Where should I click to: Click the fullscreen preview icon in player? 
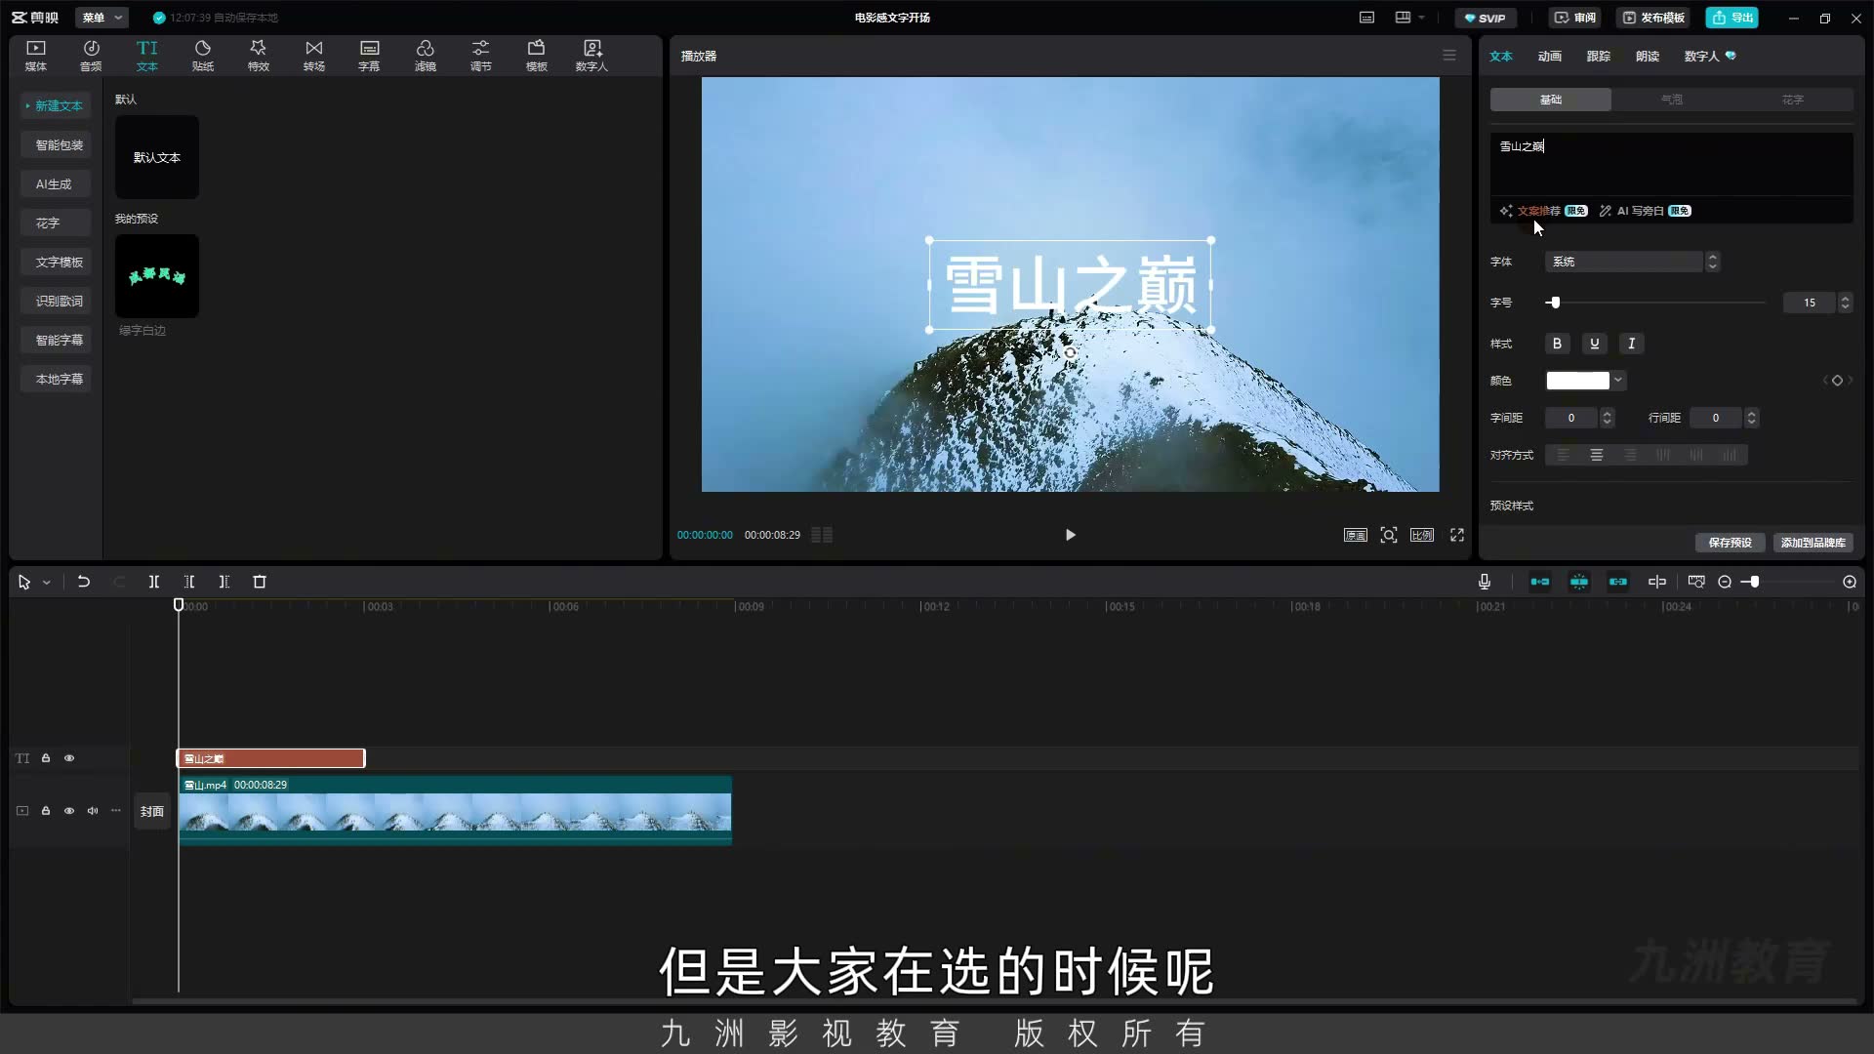(1457, 535)
